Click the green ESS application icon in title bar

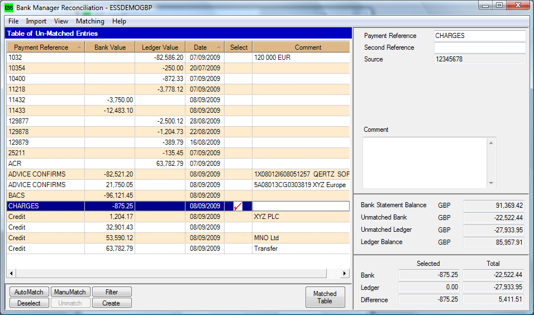coord(8,8)
